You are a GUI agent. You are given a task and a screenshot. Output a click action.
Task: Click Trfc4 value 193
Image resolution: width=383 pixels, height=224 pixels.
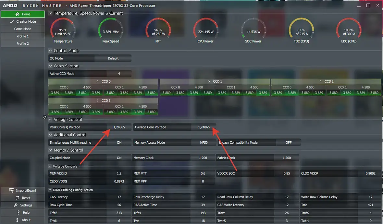tap(203, 213)
